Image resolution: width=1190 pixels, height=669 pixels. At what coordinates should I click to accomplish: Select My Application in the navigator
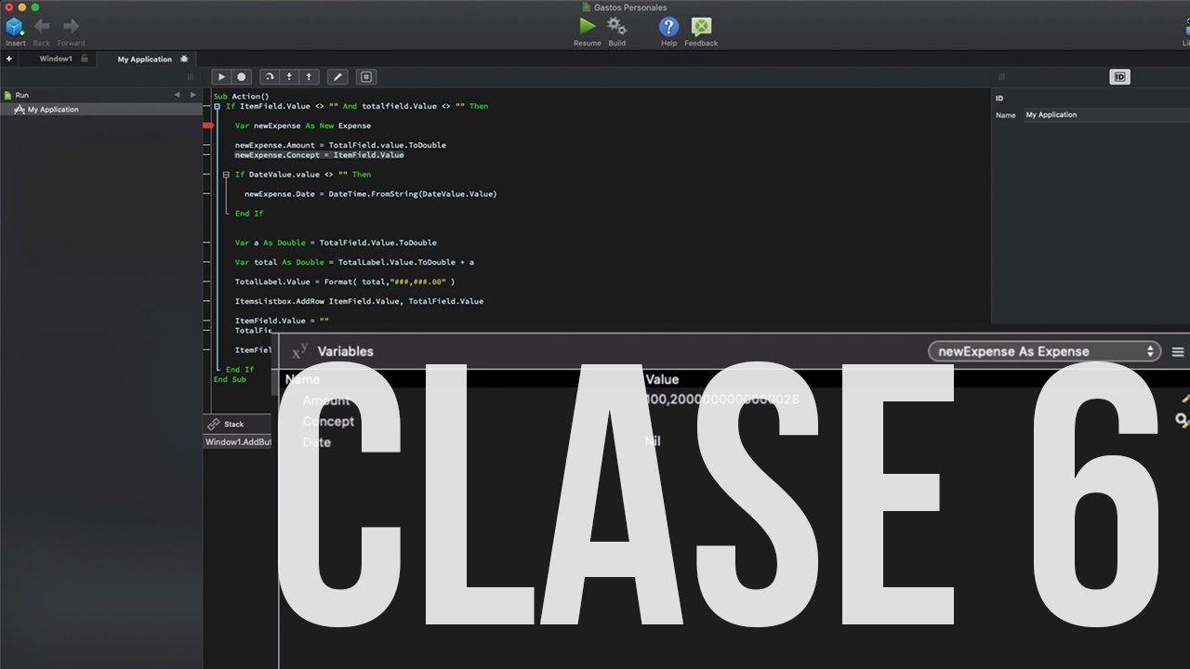coord(53,110)
